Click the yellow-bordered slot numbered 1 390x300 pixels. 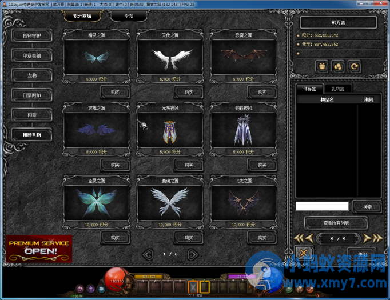pyautogui.click(x=205, y=287)
